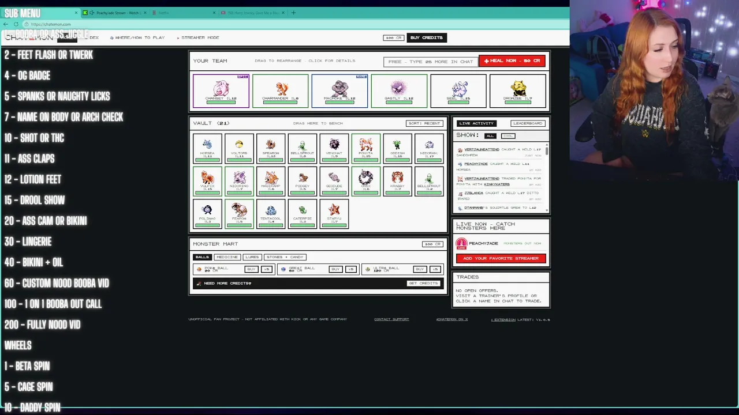
Task: Buy five Ultra Balls with x5
Action: coord(435,269)
